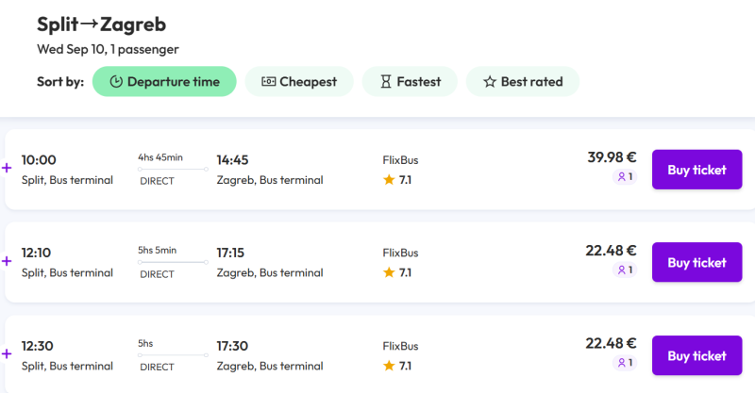Click the 4hs 45min duration route line
Screen dimensions: 755x393
(x=174, y=170)
